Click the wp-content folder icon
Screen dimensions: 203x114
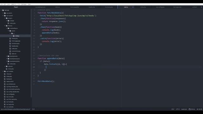point(5,16)
